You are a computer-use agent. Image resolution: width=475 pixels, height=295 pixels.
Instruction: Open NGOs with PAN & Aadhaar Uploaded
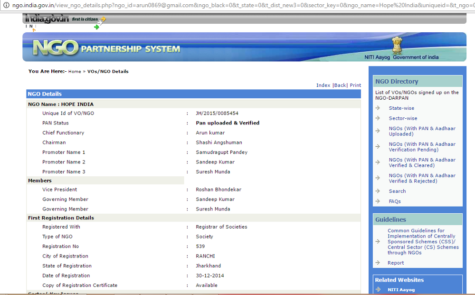(x=422, y=131)
